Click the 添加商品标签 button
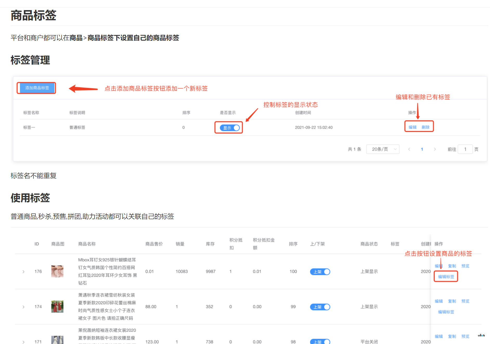Image resolution: width=490 pixels, height=344 pixels. tap(37, 88)
